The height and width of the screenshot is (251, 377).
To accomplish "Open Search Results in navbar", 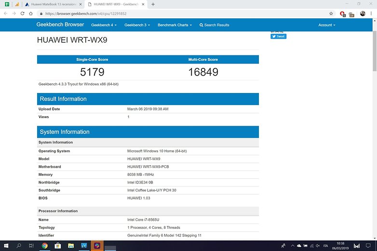I will 214,25.
